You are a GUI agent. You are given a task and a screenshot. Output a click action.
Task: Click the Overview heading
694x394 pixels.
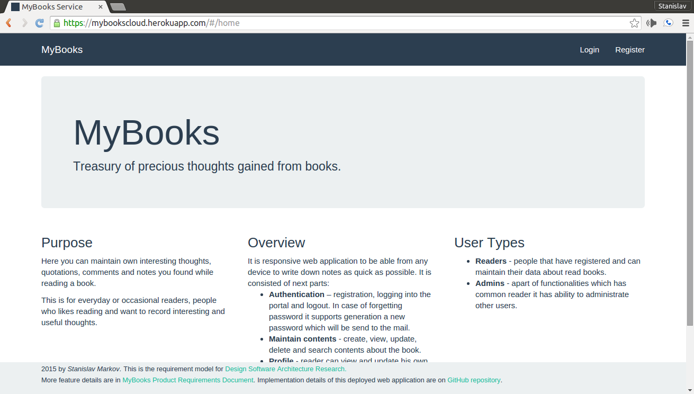click(x=276, y=243)
